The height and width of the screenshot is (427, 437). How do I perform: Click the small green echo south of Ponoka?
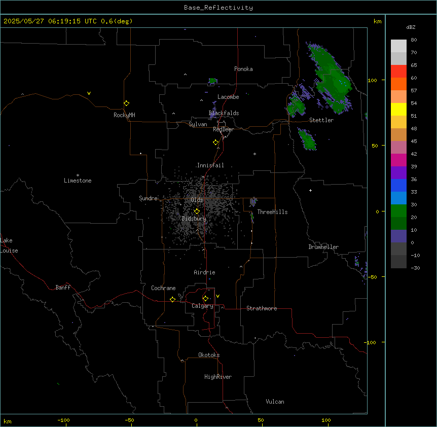(212, 81)
